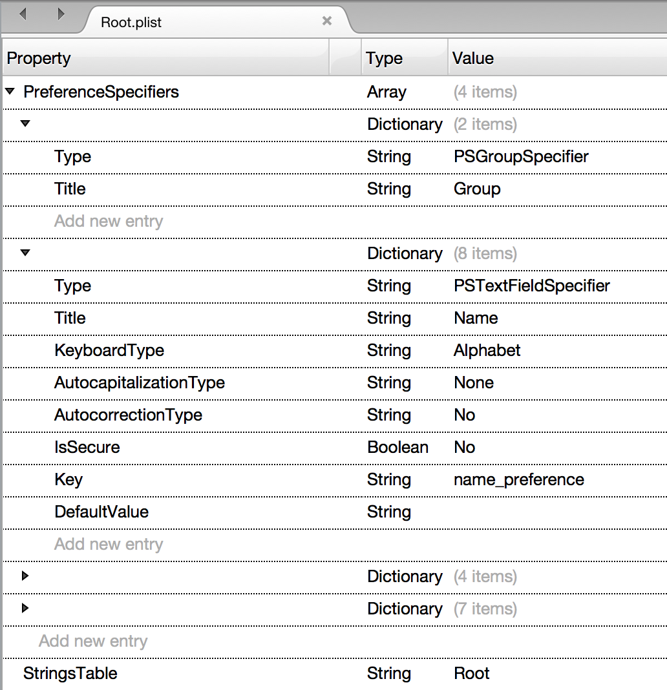The height and width of the screenshot is (690, 667).
Task: Collapse the PreferenceSpecifiers array
Action: [10, 92]
